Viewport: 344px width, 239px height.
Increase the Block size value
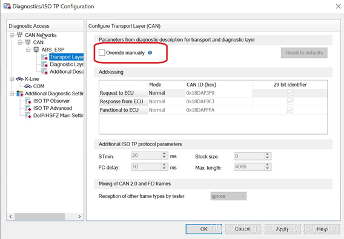point(267,154)
